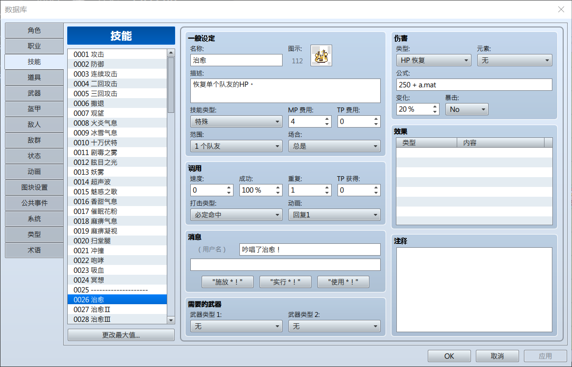Click the message field 吟唱了治愈！

[310, 250]
